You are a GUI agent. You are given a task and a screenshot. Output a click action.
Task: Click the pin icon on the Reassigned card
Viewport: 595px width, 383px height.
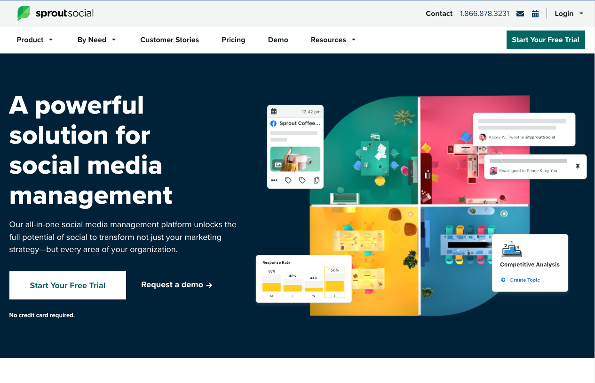coord(578,167)
